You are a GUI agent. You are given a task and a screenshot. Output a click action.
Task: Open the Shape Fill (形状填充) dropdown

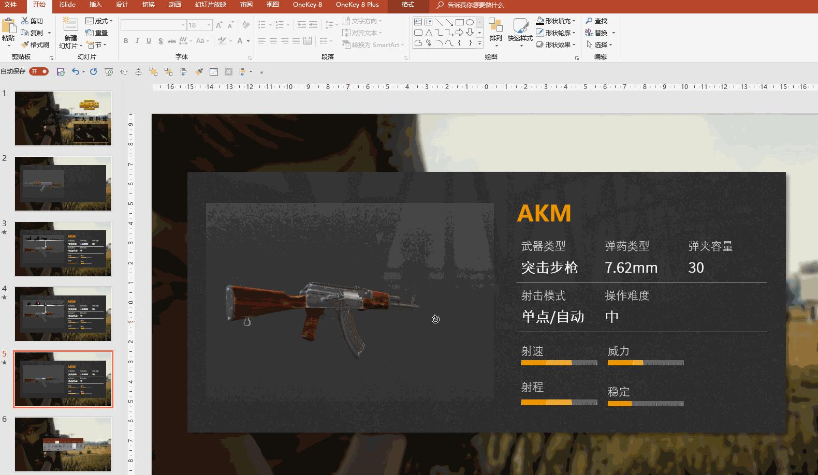(556, 21)
